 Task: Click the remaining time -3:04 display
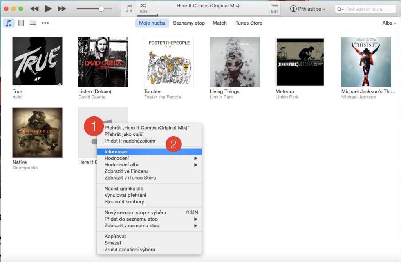point(274,12)
